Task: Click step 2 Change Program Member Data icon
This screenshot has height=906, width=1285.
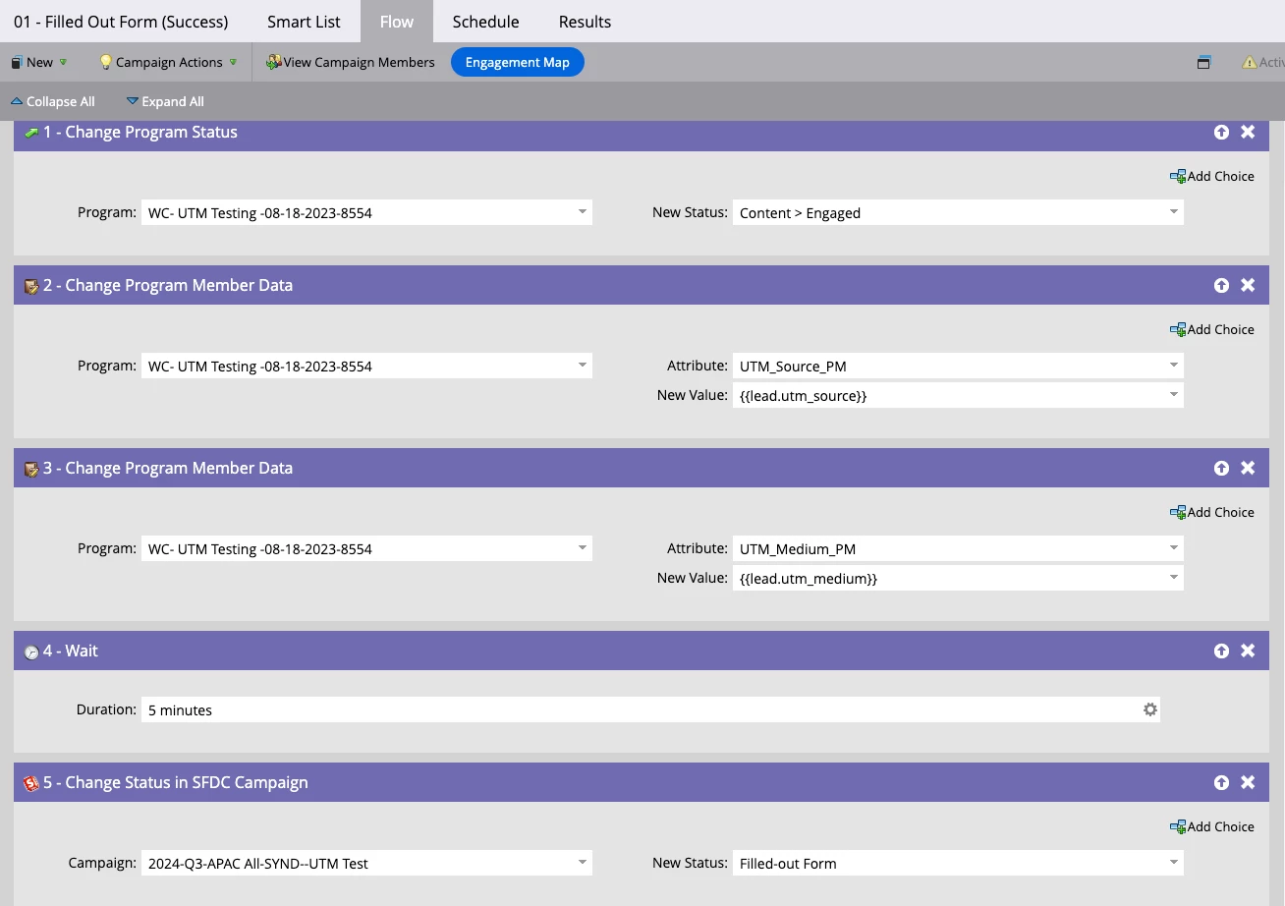Action: tap(31, 286)
